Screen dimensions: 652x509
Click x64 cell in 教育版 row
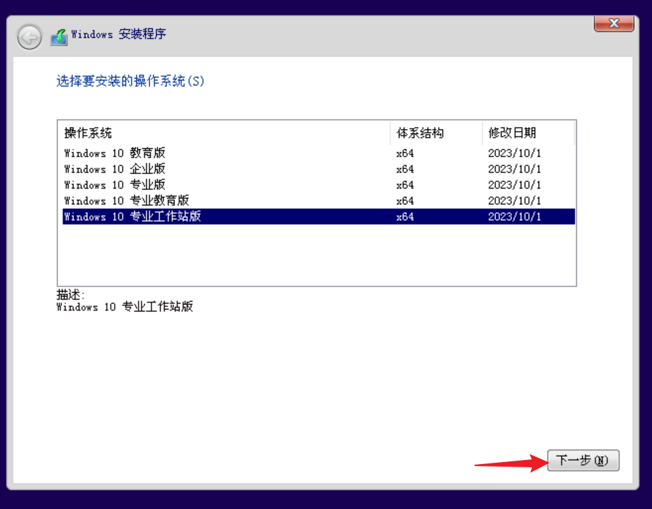tap(405, 153)
